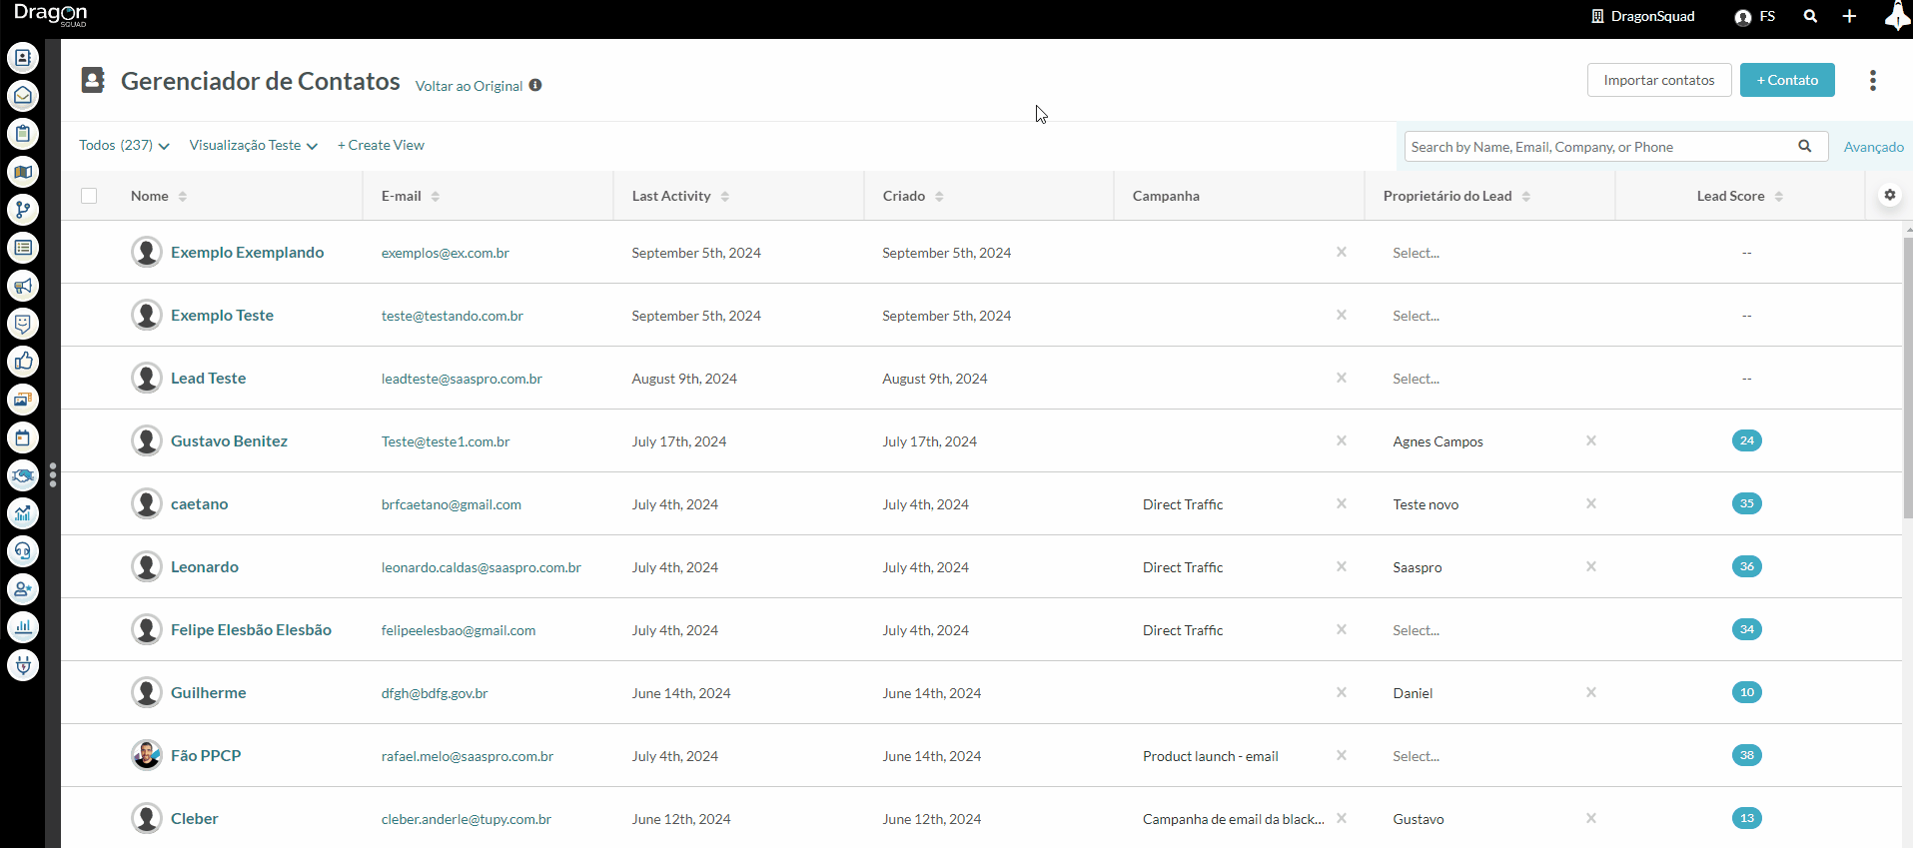Screen dimensions: 1913x848
Task: Sort by the Lead Score column
Action: coord(1740,196)
